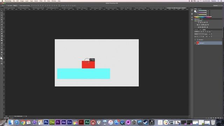Select the Zoom tool
Viewport: 224px width, 126px height.
pyautogui.click(x=2, y=55)
